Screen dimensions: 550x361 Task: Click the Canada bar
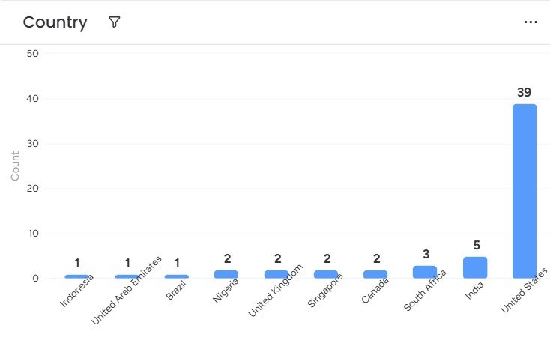coord(375,274)
